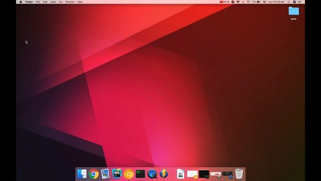321x181 pixels.
Task: Open the Apple menu
Action: tap(21, 2)
